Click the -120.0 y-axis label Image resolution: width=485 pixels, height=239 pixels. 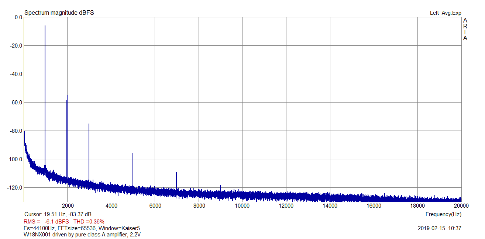click(15, 188)
